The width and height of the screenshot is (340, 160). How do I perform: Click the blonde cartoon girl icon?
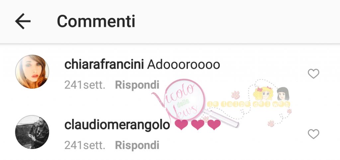[263, 93]
